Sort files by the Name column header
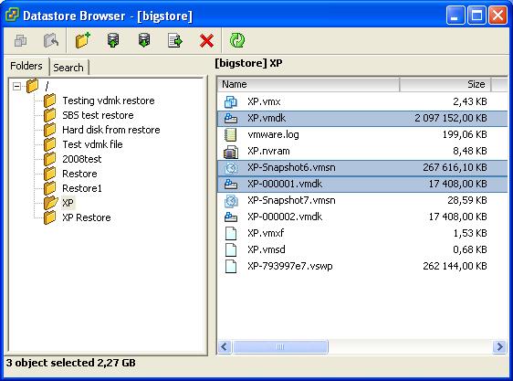This screenshot has width=513, height=381. pos(309,85)
